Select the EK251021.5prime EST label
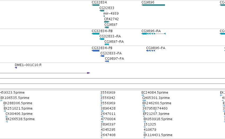This screenshot has width=225, height=139. pyautogui.click(x=18, y=108)
